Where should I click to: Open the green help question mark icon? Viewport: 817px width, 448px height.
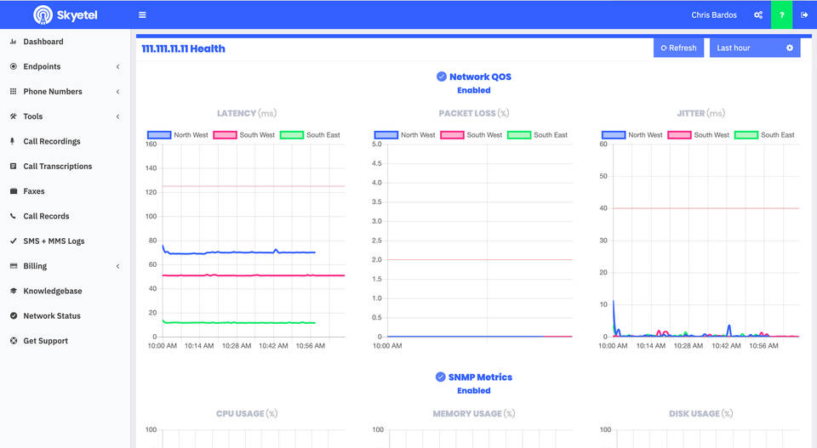781,14
